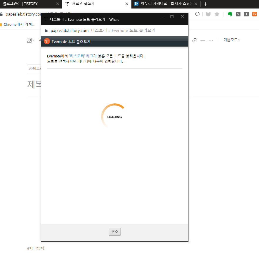Open Chrome에서 가져... bookmark folder
259x259 pixels.
point(17,24)
